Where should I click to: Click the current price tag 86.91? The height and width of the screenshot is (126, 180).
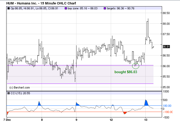(x=166, y=47)
